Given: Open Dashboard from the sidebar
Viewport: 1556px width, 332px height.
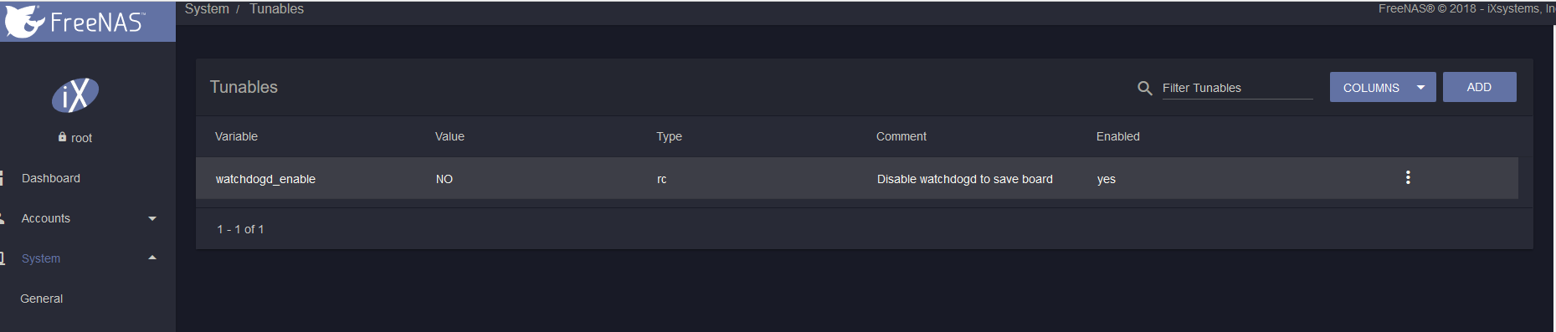Looking at the screenshot, I should coord(51,178).
